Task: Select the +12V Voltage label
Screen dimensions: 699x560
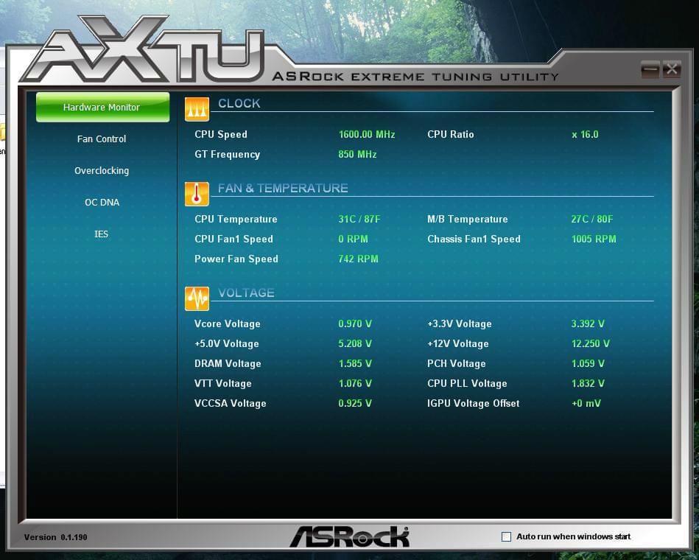Action: pos(458,344)
